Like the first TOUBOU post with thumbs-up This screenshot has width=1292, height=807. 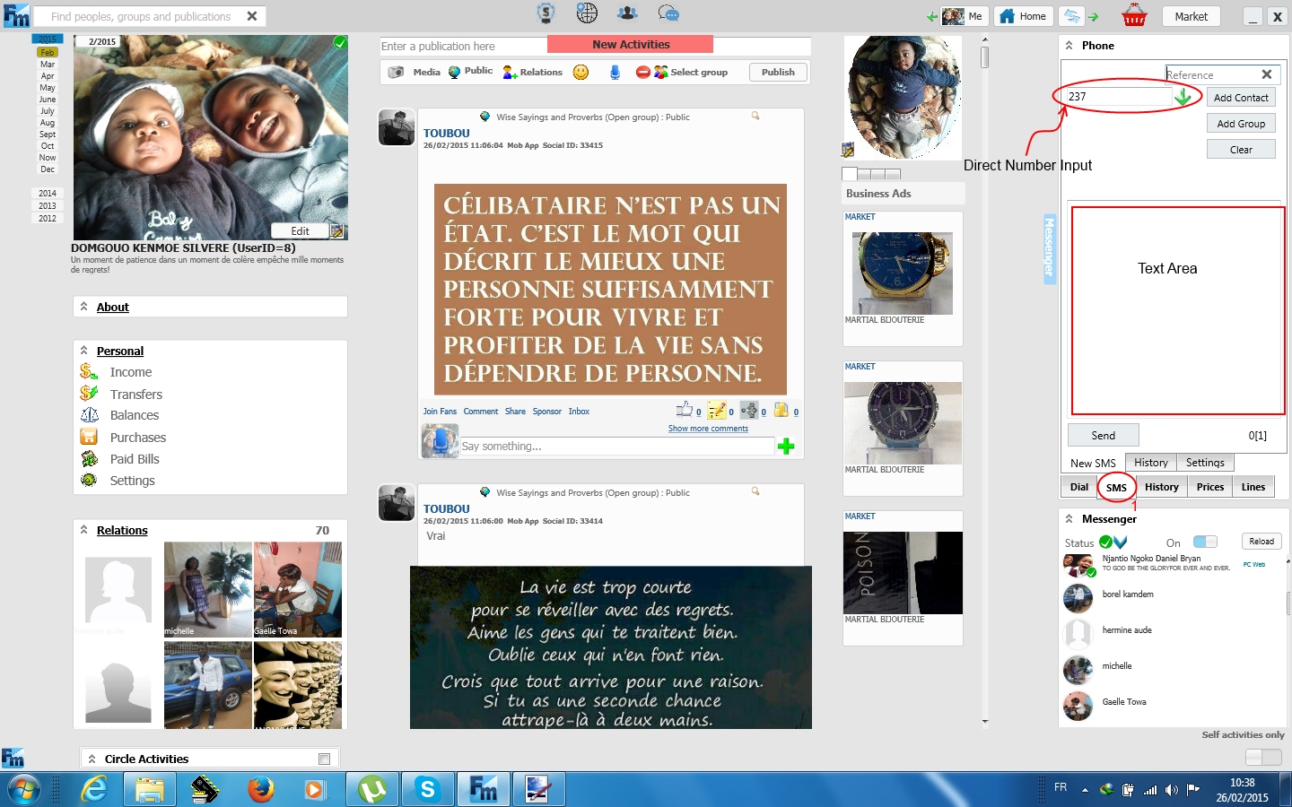685,409
